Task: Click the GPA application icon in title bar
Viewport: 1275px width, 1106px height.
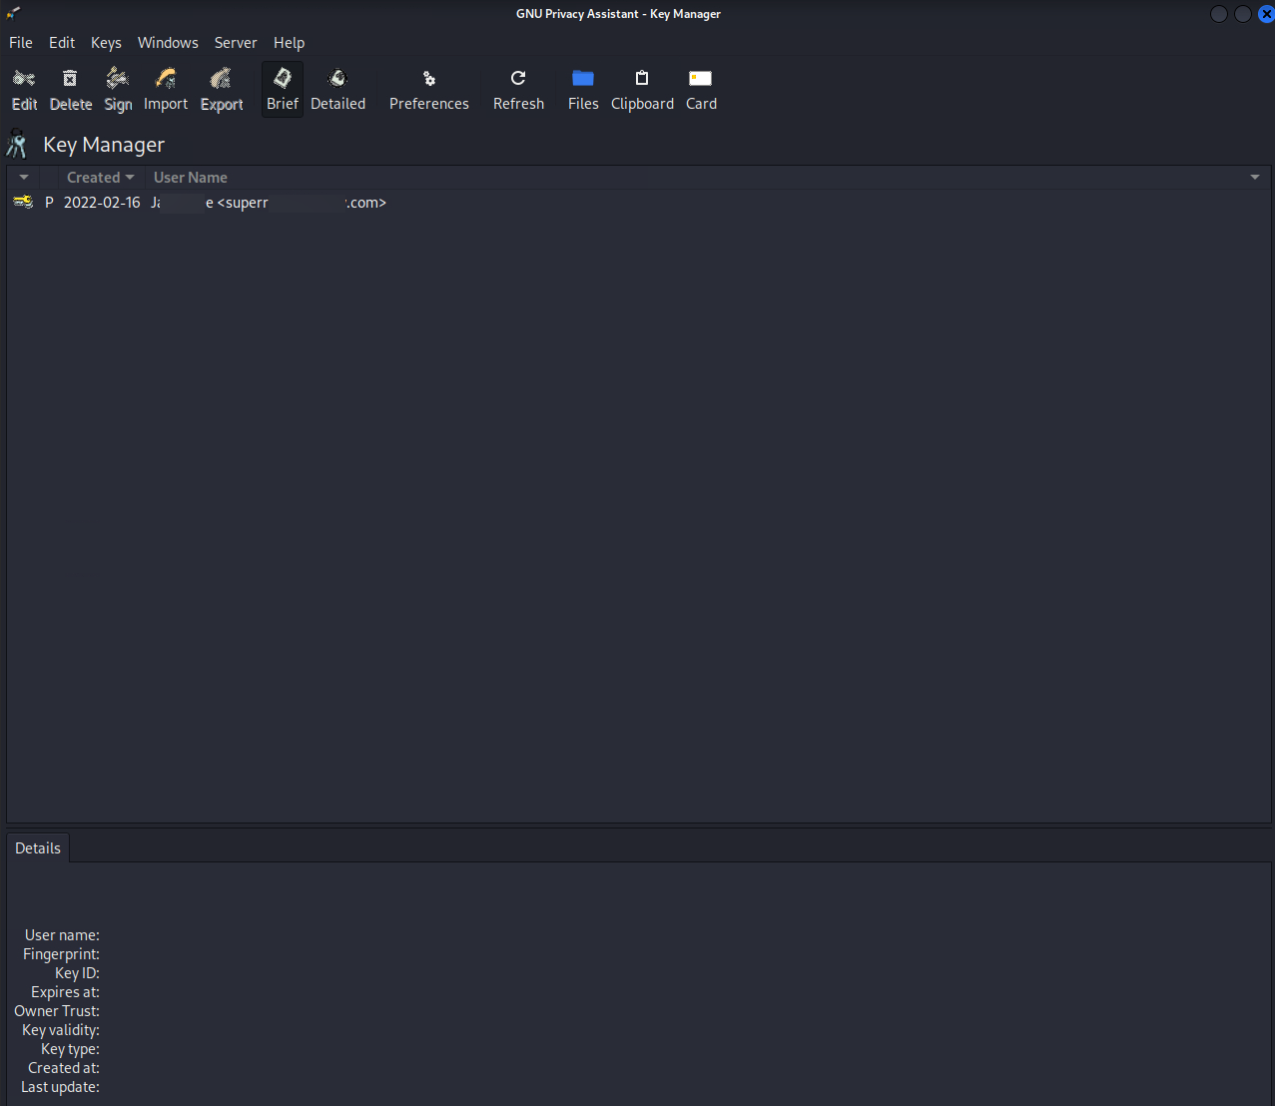Action: 13,13
